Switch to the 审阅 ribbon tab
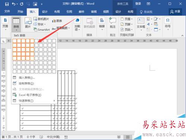Screen dimensions: 186x140 [94, 12]
